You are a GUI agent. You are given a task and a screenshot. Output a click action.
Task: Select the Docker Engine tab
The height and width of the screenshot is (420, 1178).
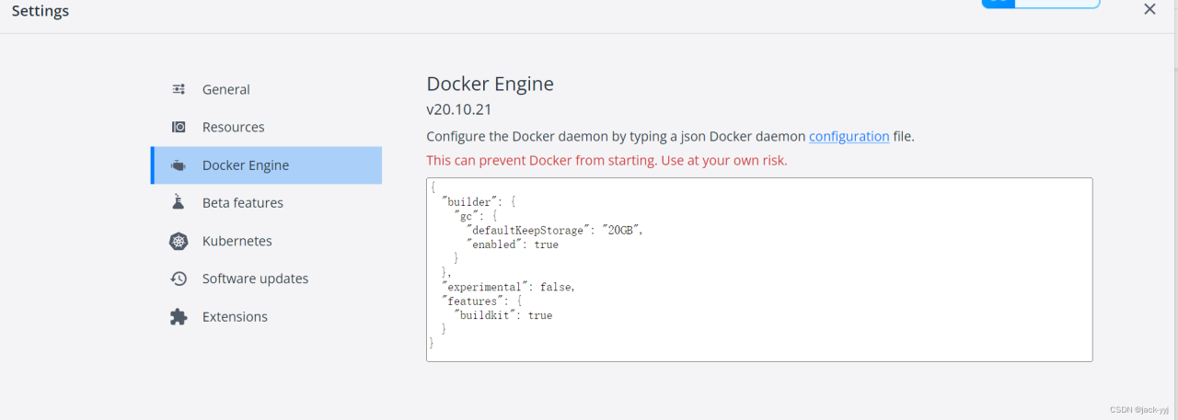pyautogui.click(x=266, y=165)
